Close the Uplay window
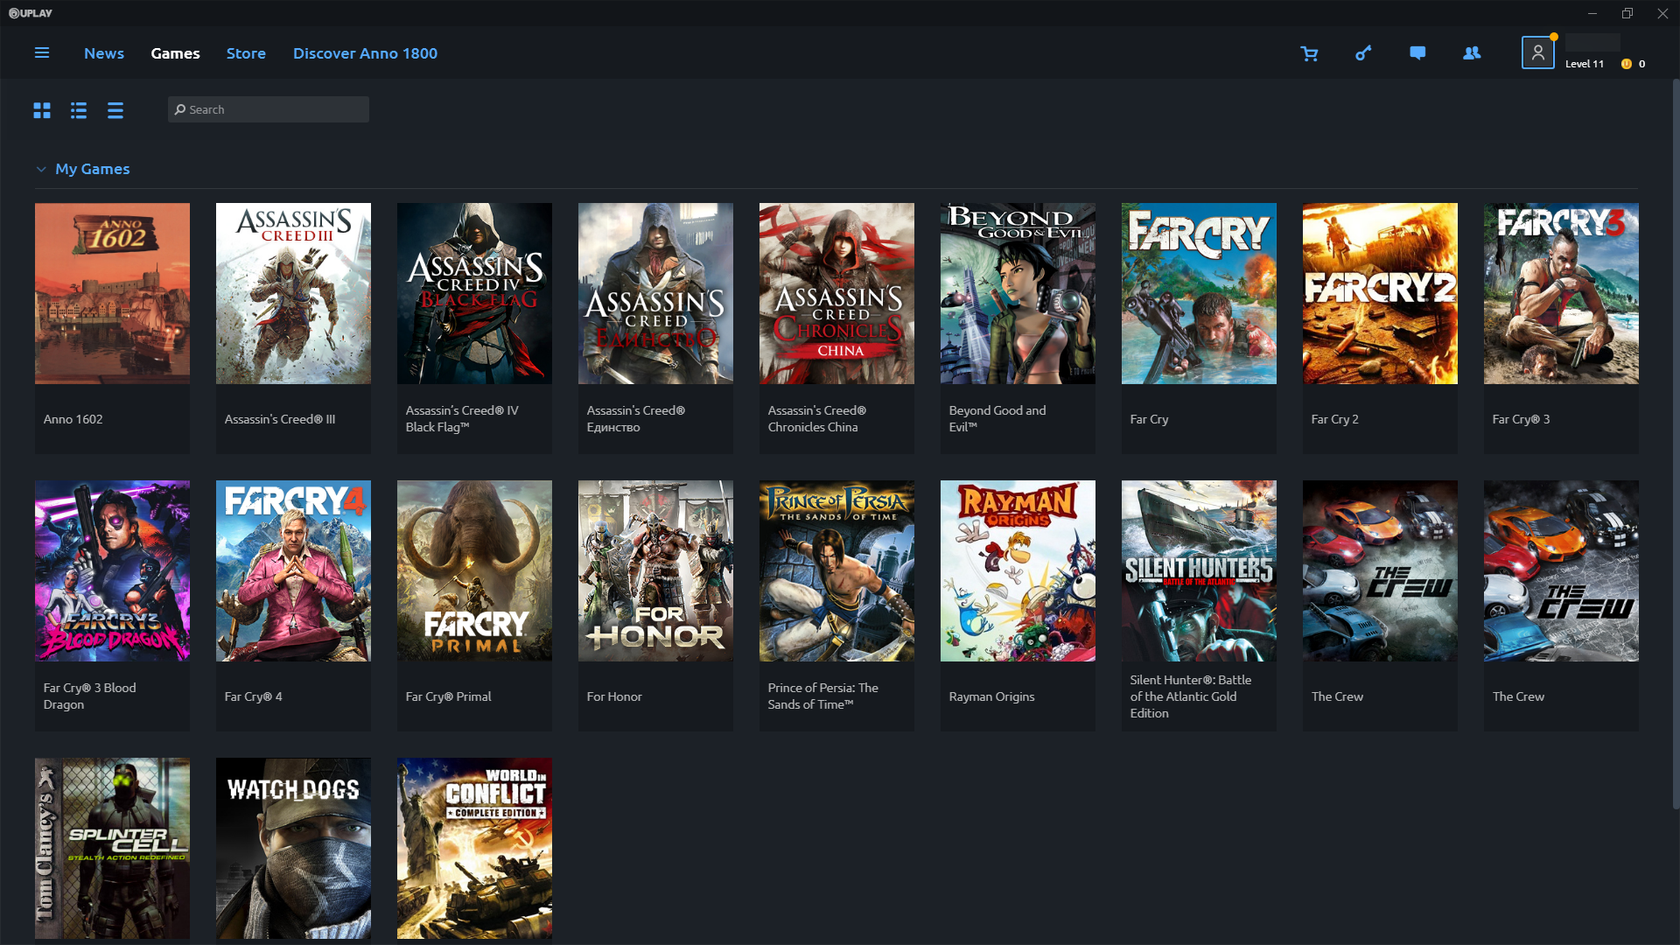This screenshot has width=1680, height=945. 1662,13
